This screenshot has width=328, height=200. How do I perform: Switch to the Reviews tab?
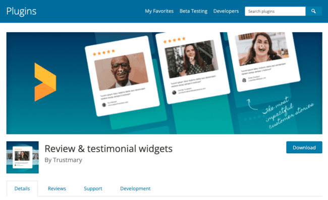pyautogui.click(x=57, y=188)
